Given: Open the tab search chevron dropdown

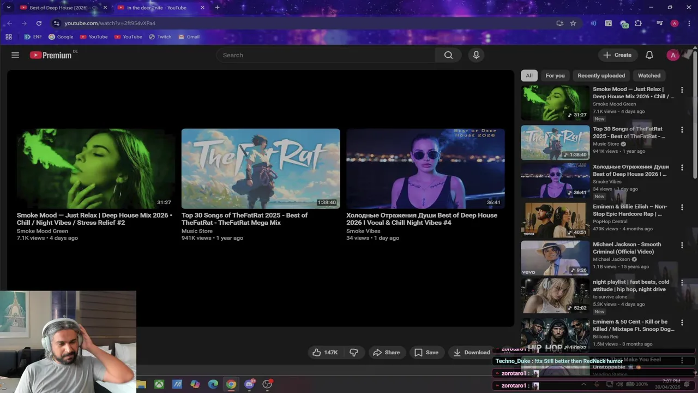Looking at the screenshot, I should pyautogui.click(x=8, y=8).
